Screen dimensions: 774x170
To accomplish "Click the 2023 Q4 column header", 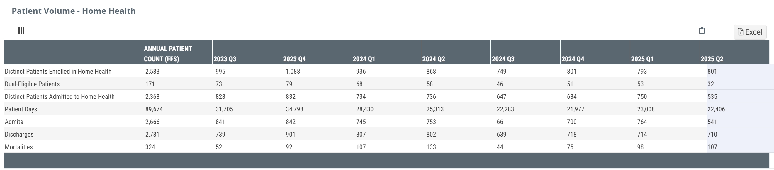I will pos(294,59).
